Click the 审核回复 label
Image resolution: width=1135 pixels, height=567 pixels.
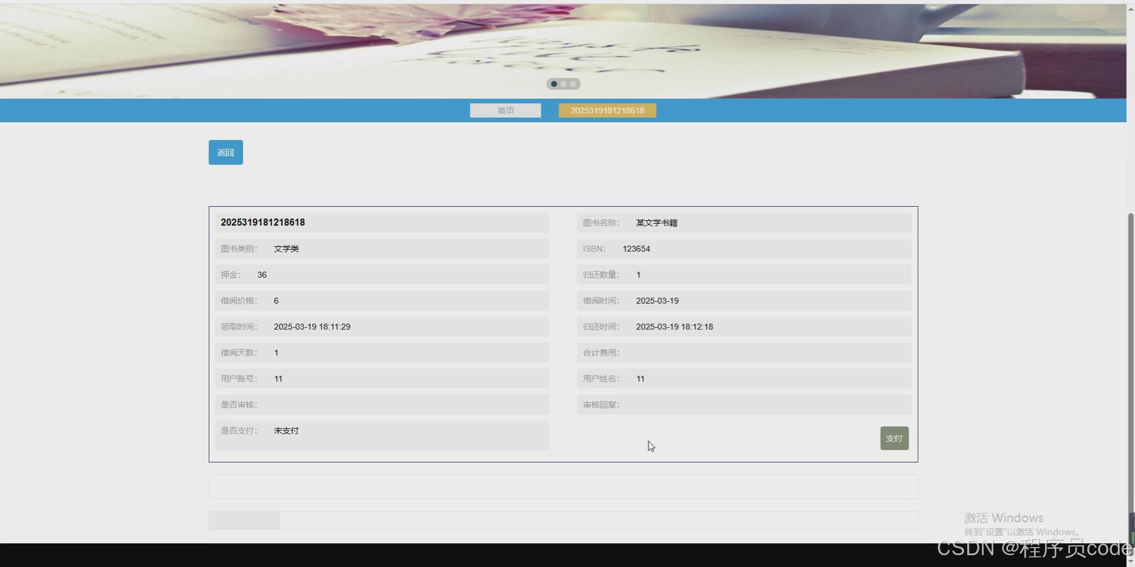(x=601, y=405)
